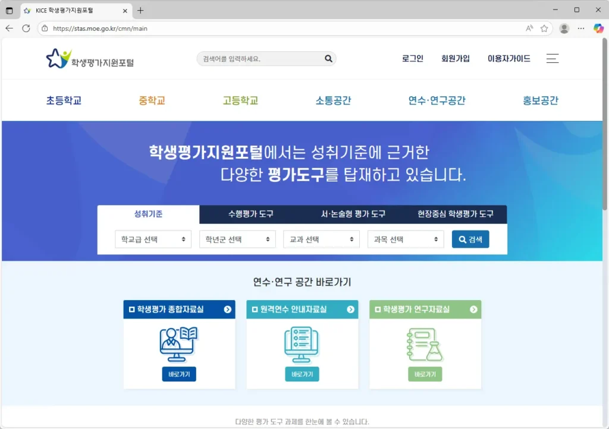Select 중학교 in the navigation menu
Image resolution: width=609 pixels, height=429 pixels.
152,100
